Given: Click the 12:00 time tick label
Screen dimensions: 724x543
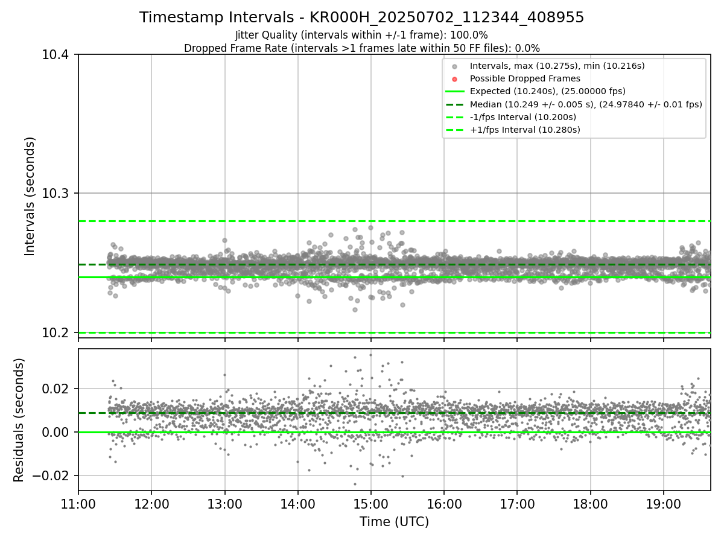Looking at the screenshot, I should coord(151,503).
